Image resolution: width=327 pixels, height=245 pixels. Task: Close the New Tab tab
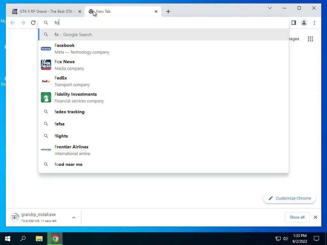pos(156,11)
